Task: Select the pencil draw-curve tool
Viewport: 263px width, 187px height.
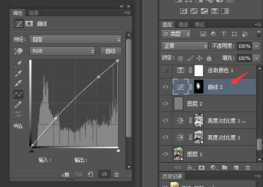Action: click(18, 104)
